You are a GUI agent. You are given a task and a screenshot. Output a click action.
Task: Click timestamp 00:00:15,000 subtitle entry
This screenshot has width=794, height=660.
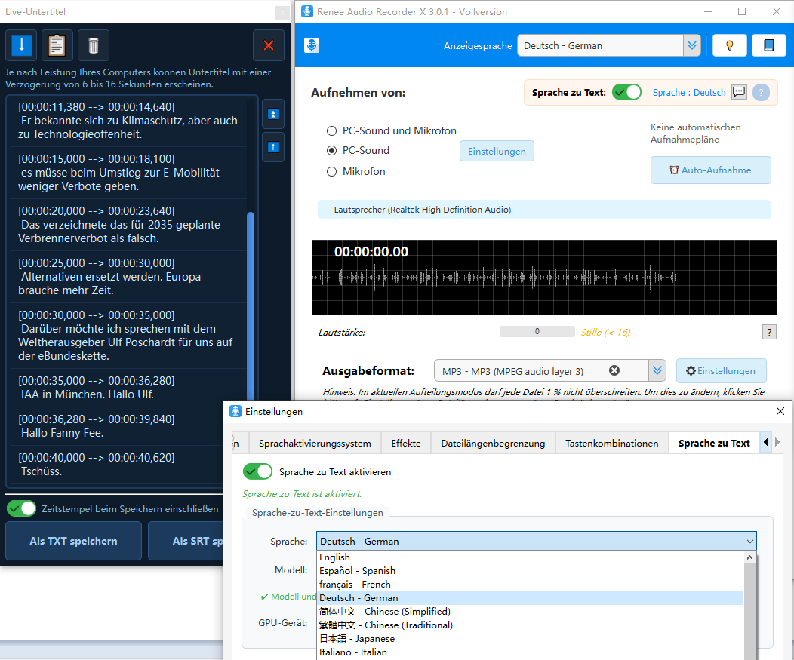tap(128, 173)
